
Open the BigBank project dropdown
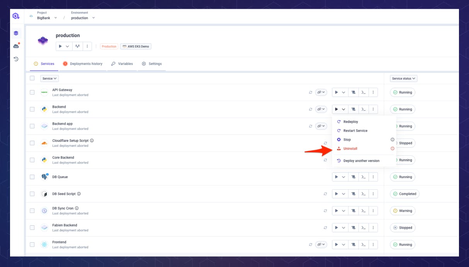(47, 18)
